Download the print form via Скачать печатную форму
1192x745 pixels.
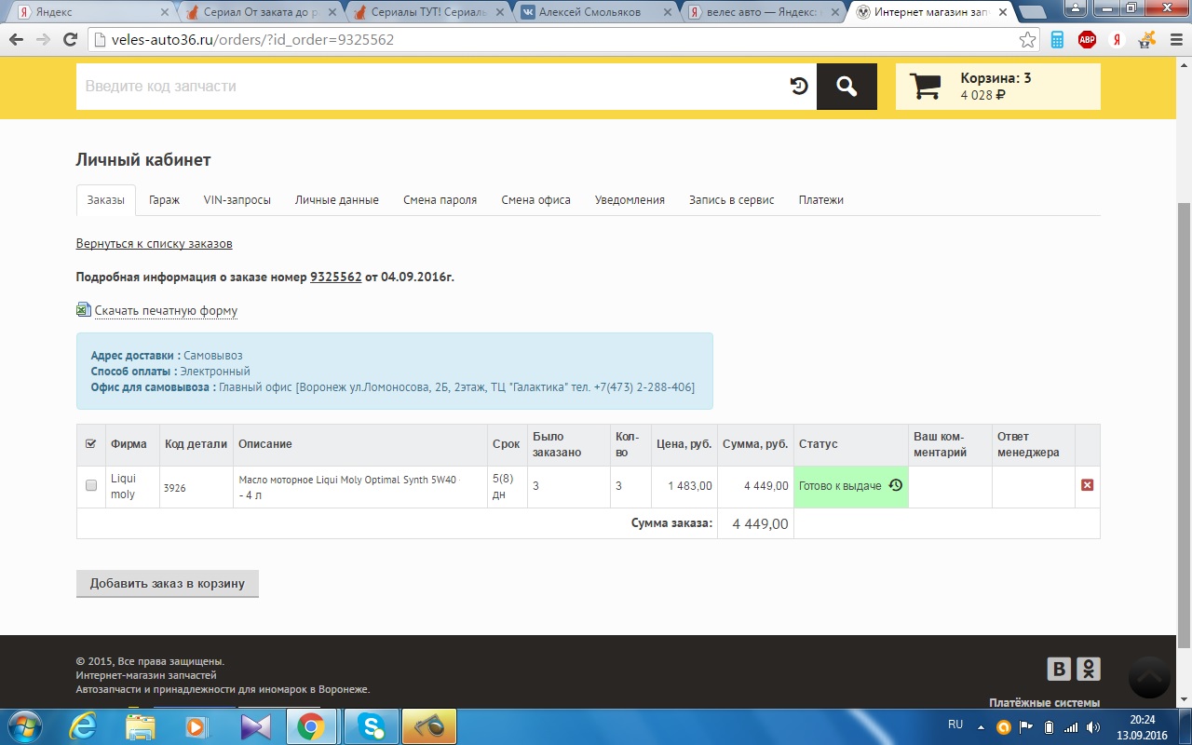(166, 311)
